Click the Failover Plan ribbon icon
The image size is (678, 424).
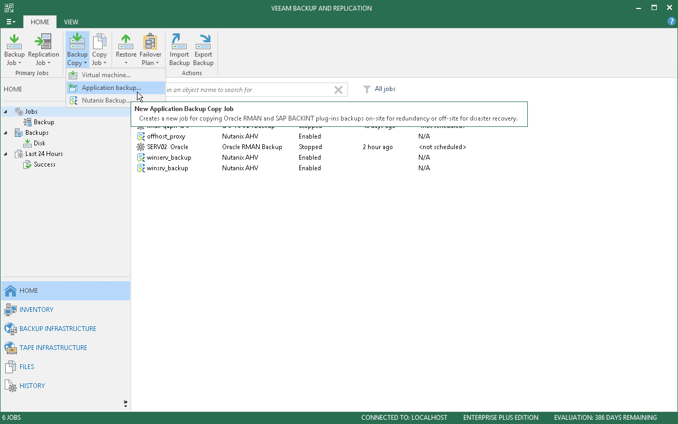(x=151, y=42)
